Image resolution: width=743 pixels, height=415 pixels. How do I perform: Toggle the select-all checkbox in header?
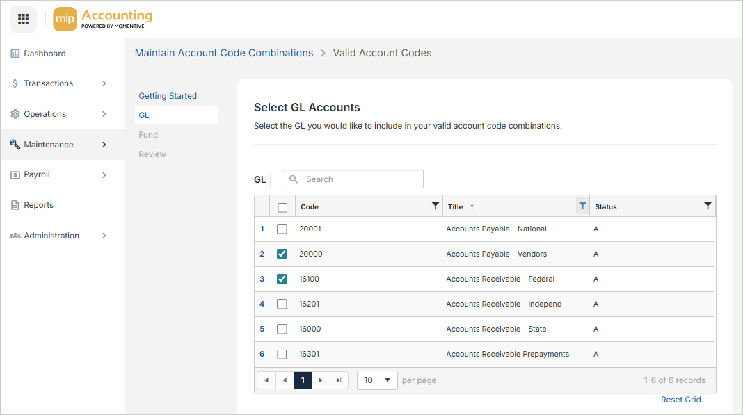point(282,206)
